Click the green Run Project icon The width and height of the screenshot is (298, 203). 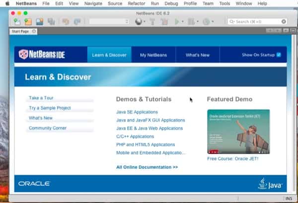click(177, 21)
